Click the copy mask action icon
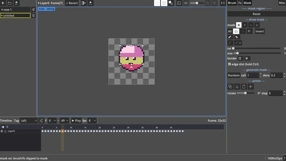 (230, 87)
